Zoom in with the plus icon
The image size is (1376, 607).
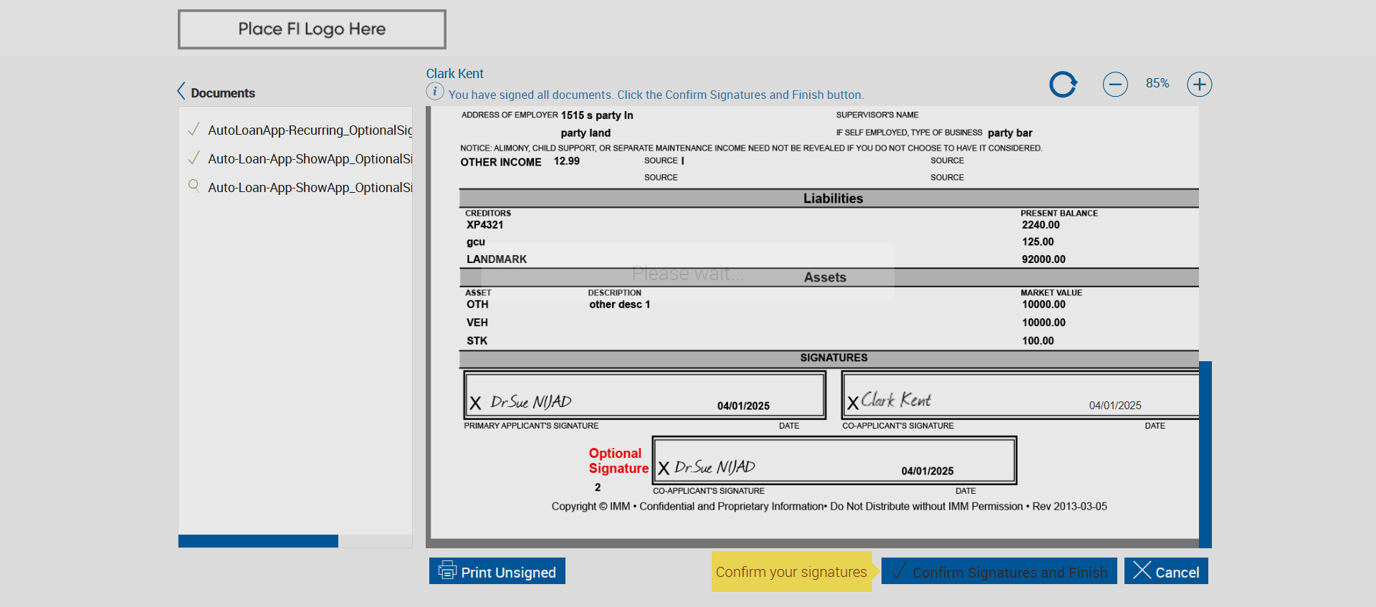click(x=1200, y=84)
